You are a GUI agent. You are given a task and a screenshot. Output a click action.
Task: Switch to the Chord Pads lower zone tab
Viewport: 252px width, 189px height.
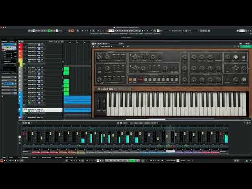[x=58, y=157]
